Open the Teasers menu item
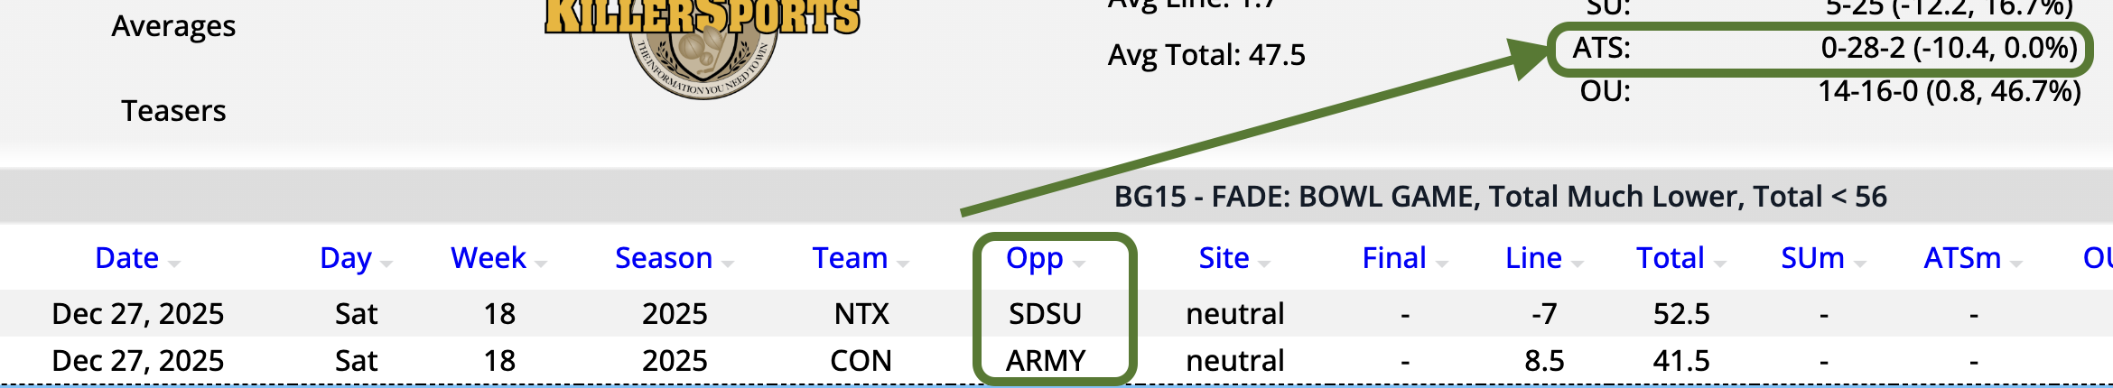Viewport: 2113px width, 388px height. pos(173,110)
